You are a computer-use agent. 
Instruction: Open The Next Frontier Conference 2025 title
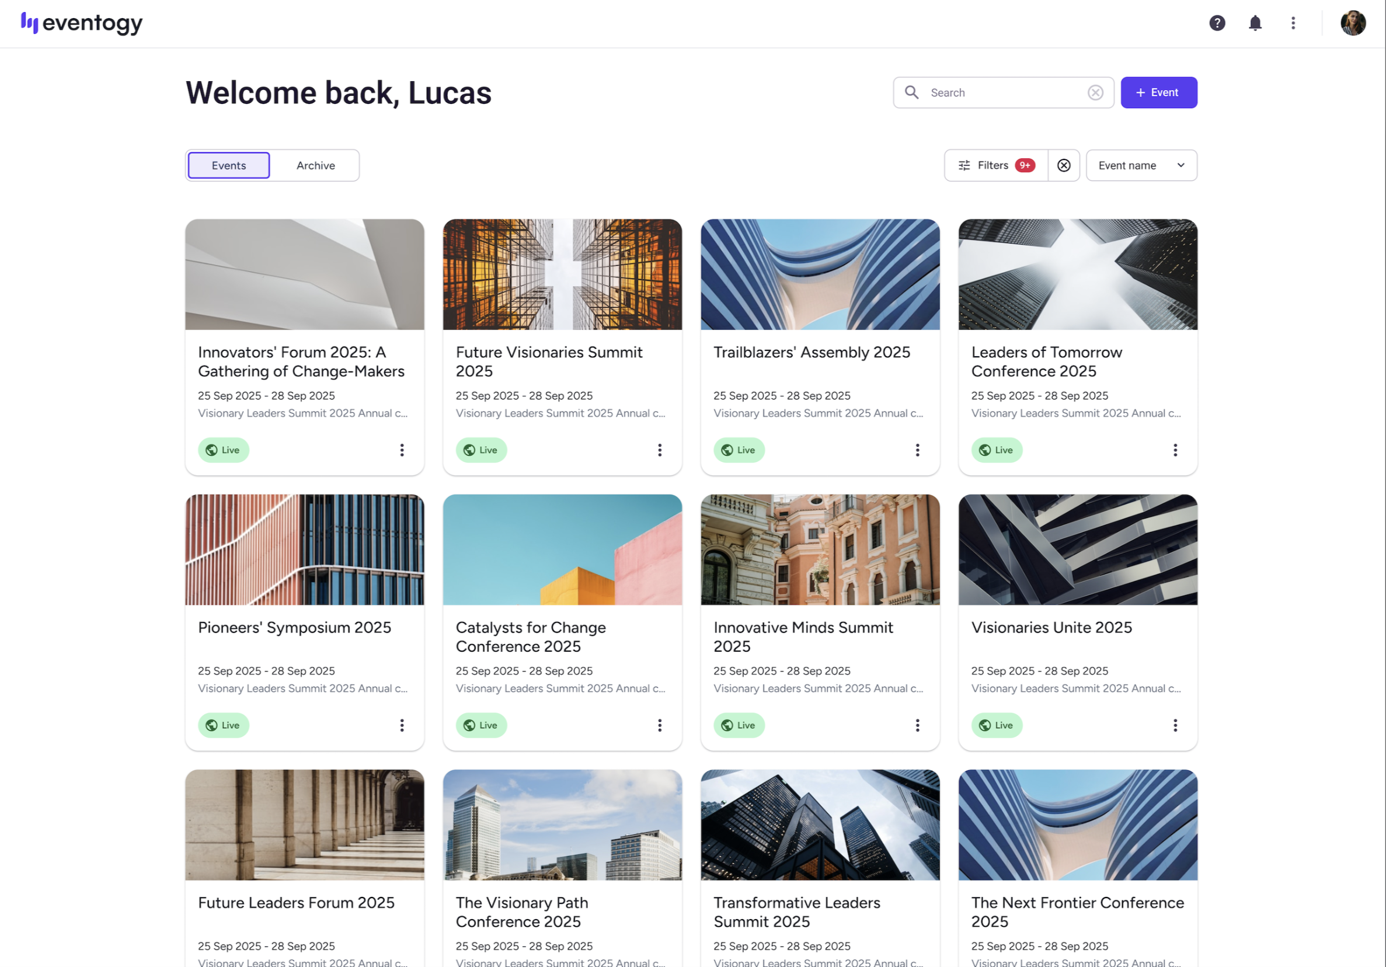coord(1078,912)
